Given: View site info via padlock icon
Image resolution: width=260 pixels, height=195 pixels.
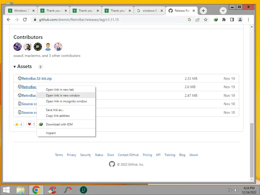Looking at the screenshot, I should [x=35, y=20].
